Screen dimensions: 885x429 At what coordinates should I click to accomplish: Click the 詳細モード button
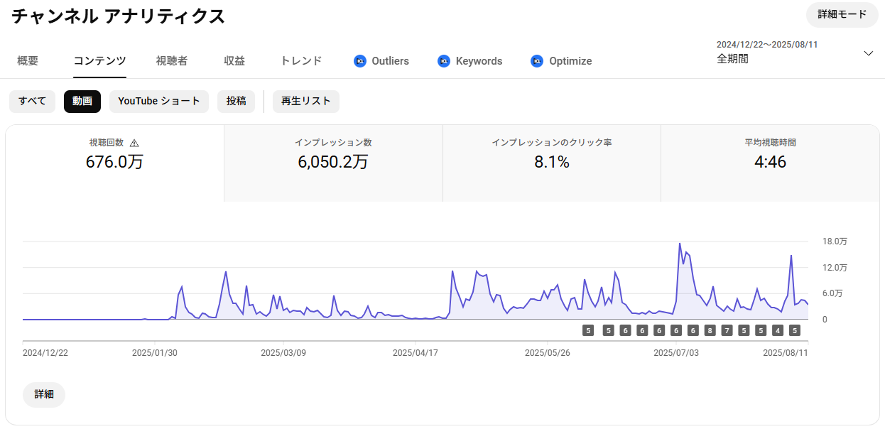842,14
